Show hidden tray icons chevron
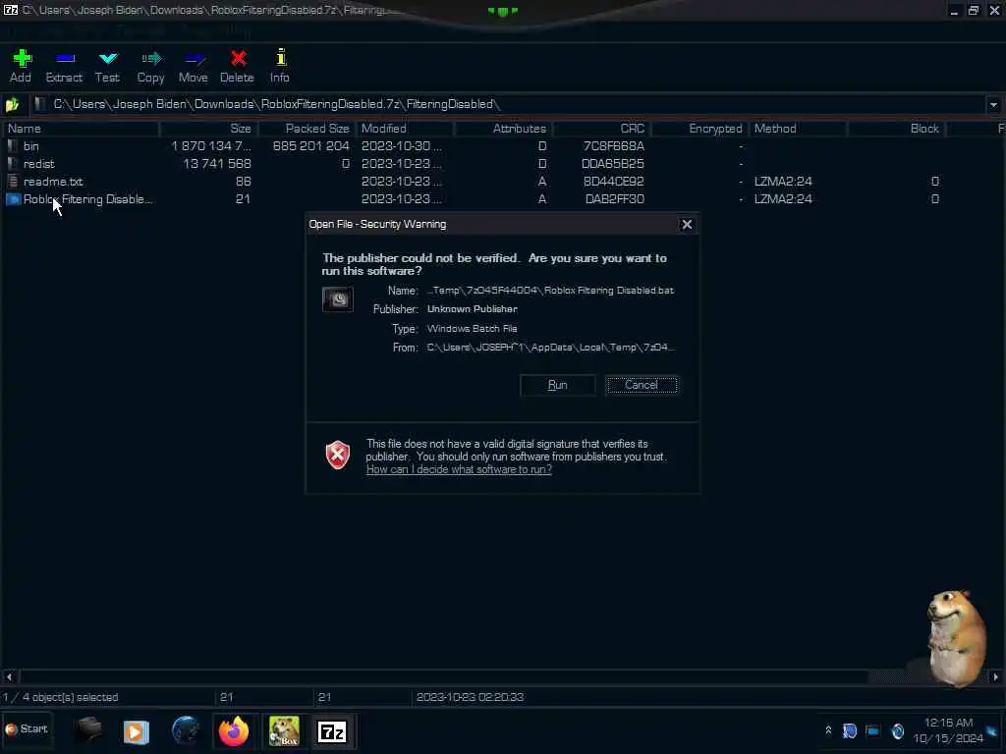 (x=828, y=730)
